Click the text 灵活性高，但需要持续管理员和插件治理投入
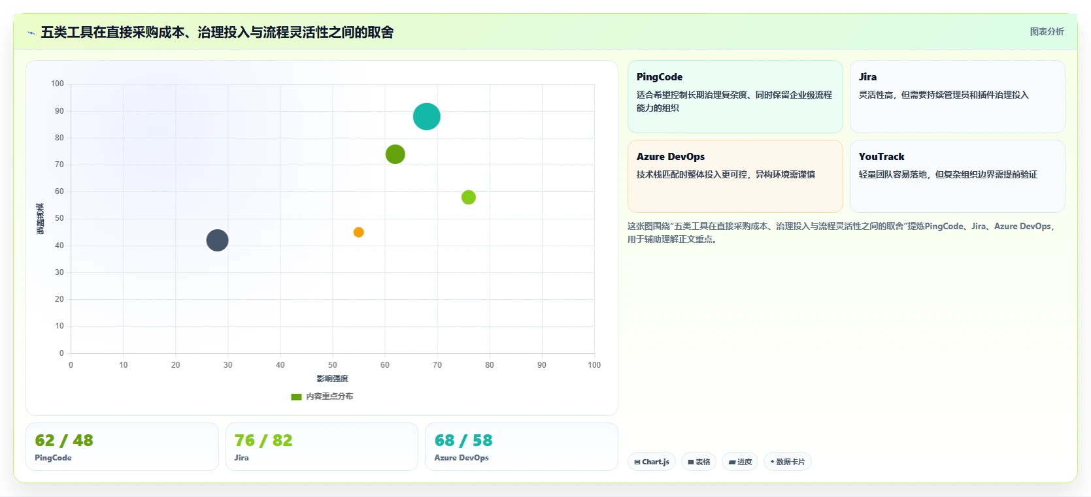The width and height of the screenshot is (1091, 497). [x=943, y=95]
